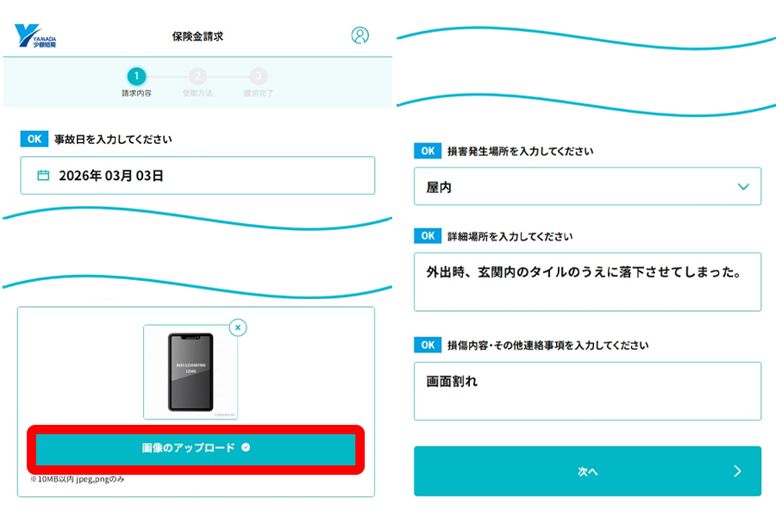Remove the uploaded phone photo via X icon
The width and height of the screenshot is (776, 517).
pyautogui.click(x=239, y=327)
